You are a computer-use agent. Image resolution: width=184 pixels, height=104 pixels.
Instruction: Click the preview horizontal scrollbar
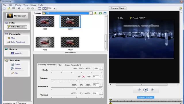click(141, 84)
